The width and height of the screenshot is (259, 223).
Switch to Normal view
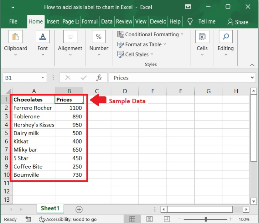pyautogui.click(x=132, y=219)
